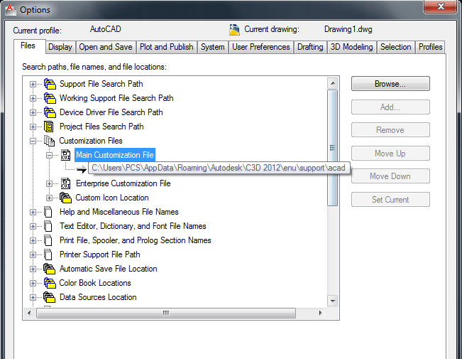
Task: Collapse the Customization Files tree node
Action: pos(33,141)
